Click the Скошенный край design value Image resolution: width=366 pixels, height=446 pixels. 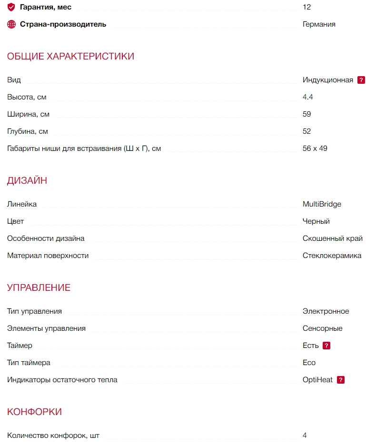[x=332, y=238]
